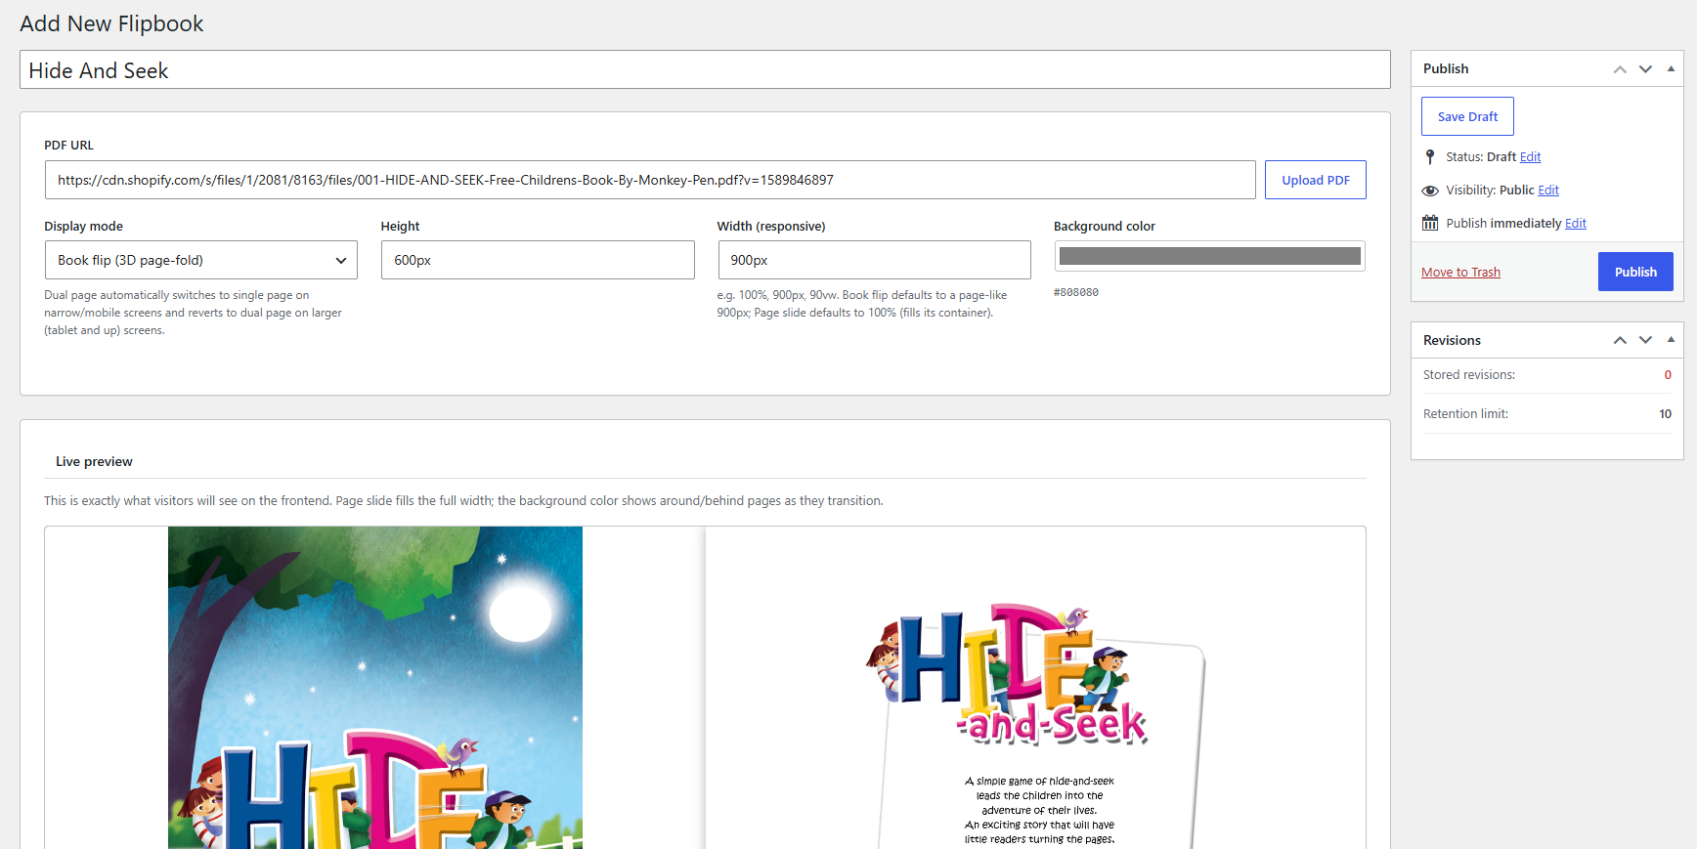Focus the flipbook title field

[705, 69]
